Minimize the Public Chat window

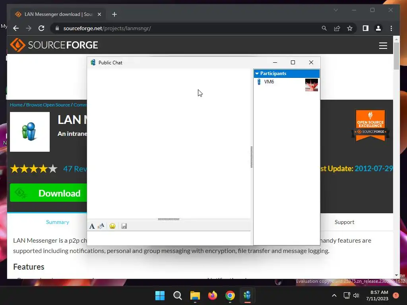coord(275,62)
